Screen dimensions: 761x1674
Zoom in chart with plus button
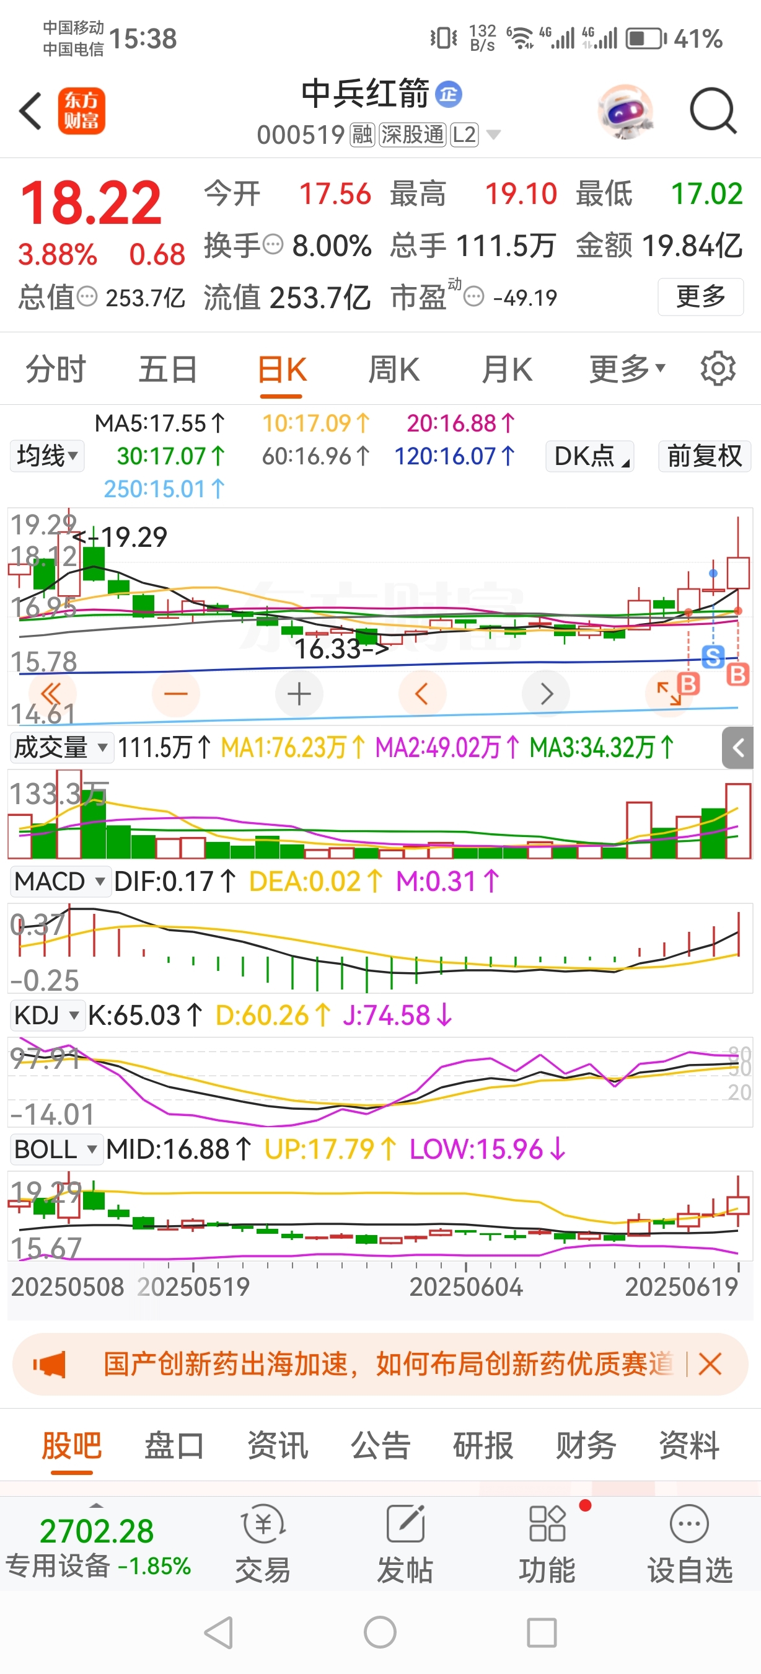299,694
